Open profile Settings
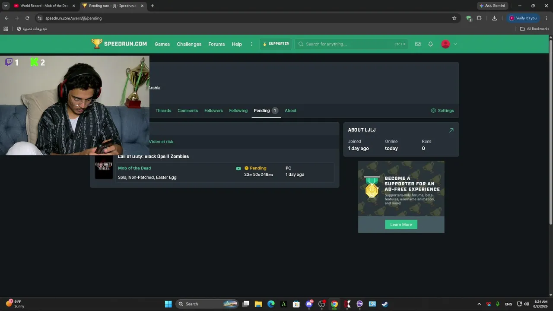Screen dimensions: 553x311 pos(442,111)
